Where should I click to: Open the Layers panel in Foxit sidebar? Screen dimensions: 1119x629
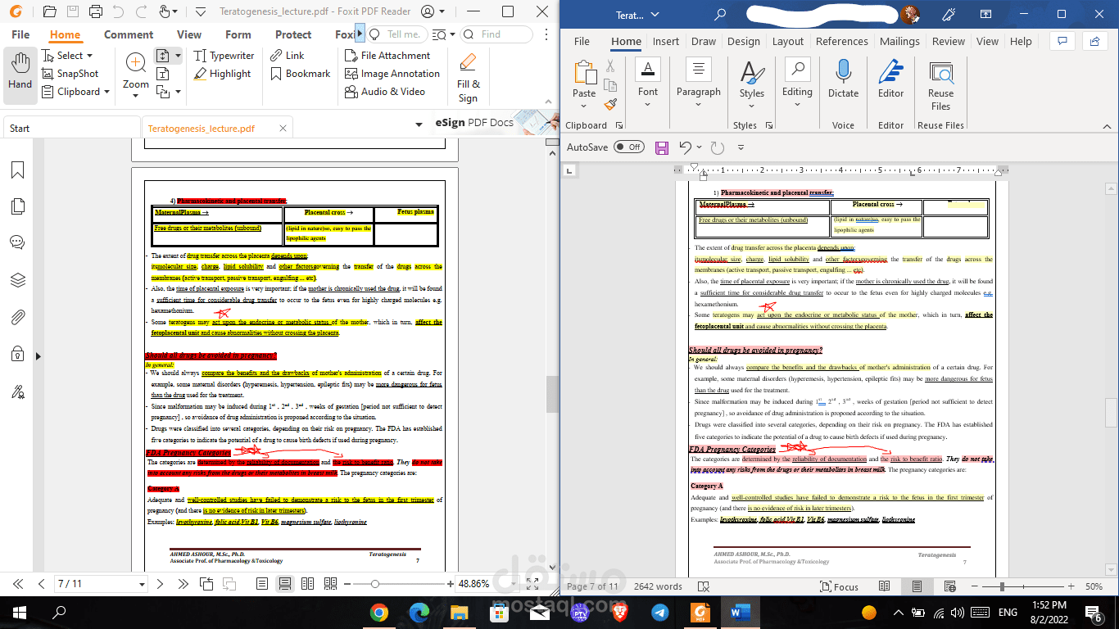click(x=17, y=280)
